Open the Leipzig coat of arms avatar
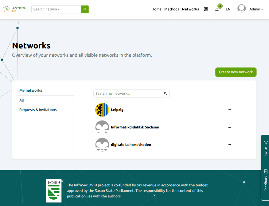 coord(102,110)
